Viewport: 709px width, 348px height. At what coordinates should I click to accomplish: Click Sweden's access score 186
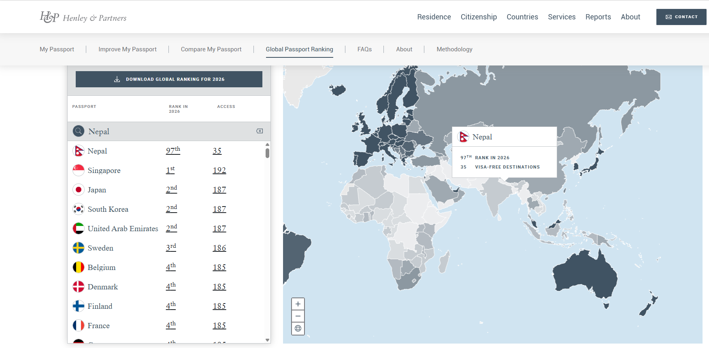219,248
